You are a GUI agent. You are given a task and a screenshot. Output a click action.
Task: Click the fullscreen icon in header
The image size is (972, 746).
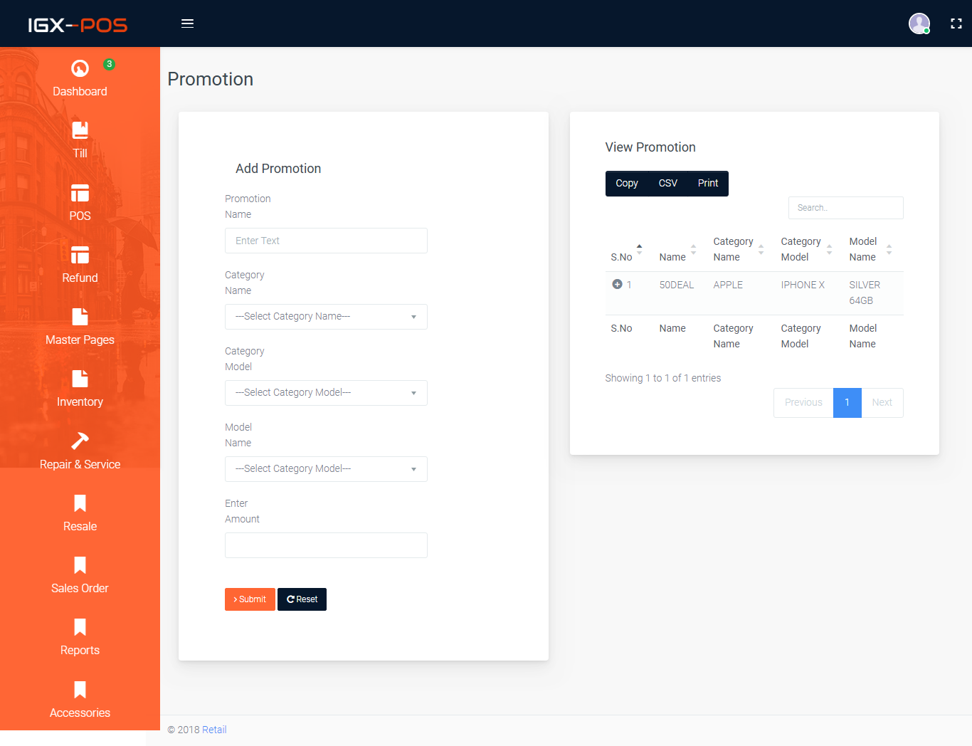(956, 23)
